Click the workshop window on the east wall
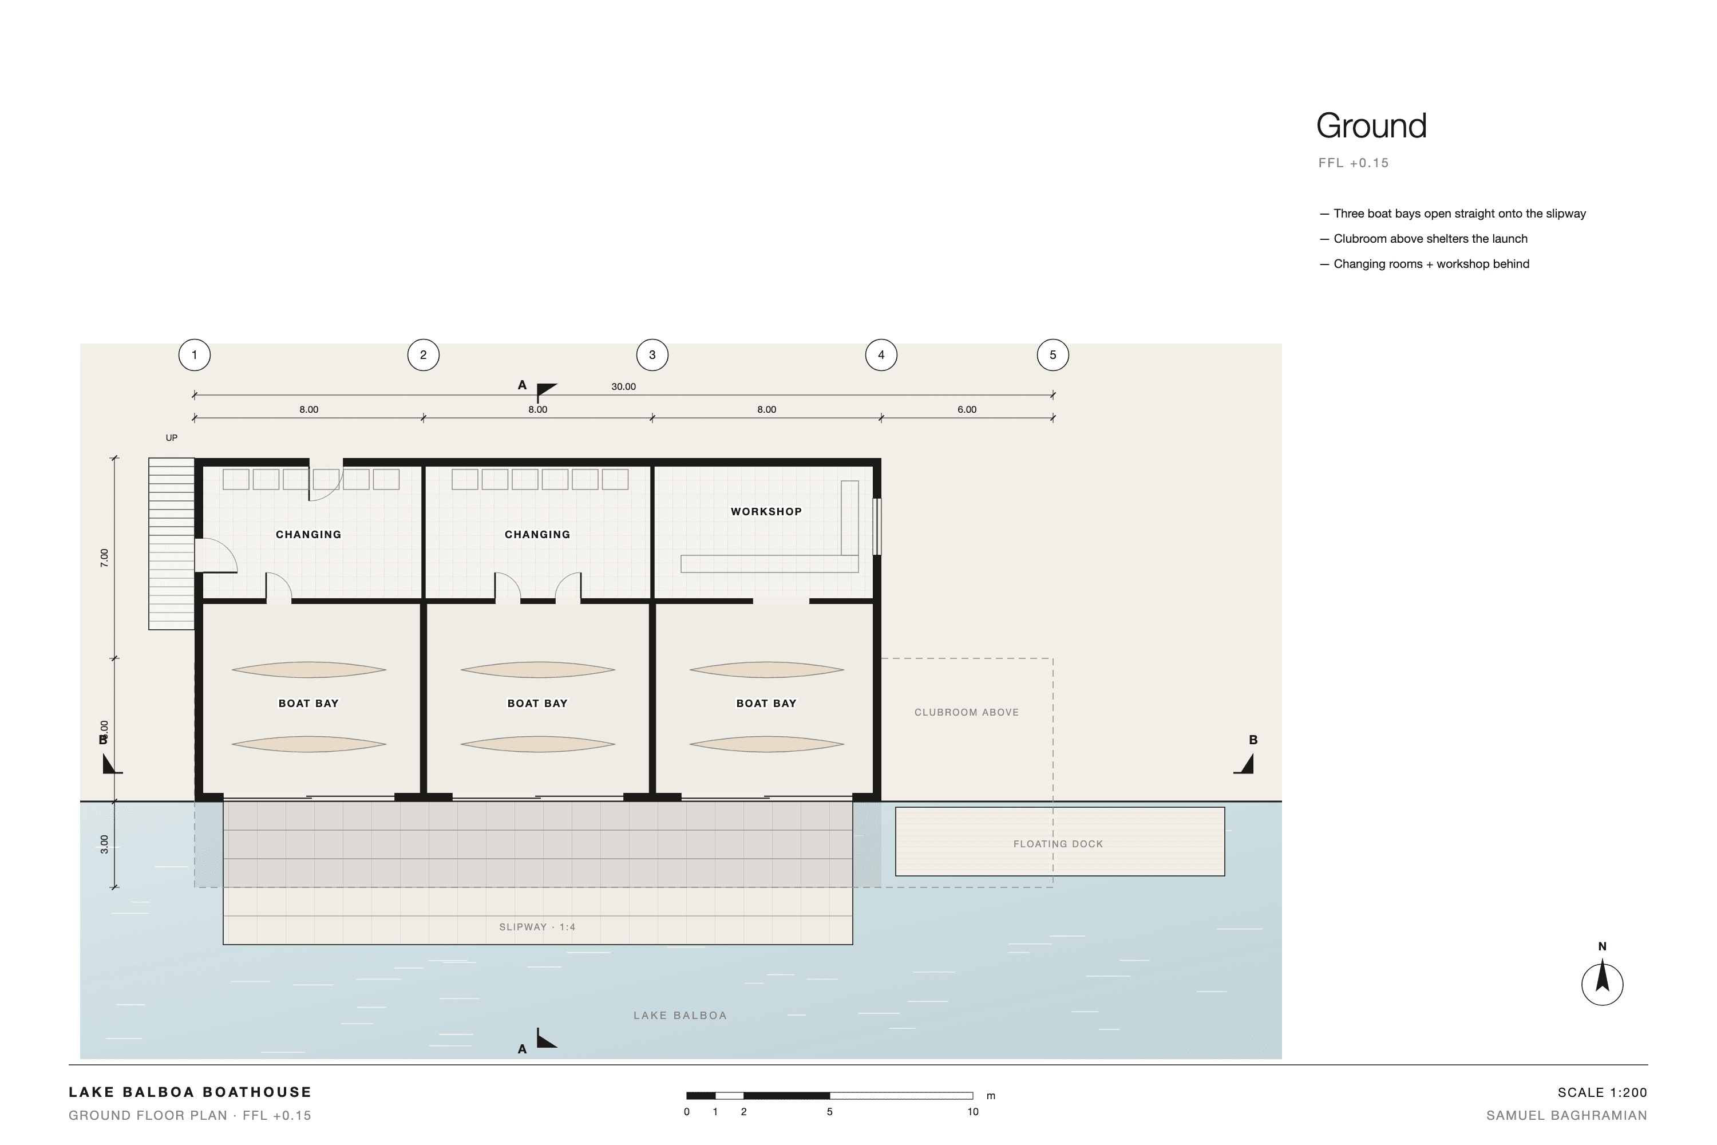The image size is (1717, 1145). (x=877, y=527)
